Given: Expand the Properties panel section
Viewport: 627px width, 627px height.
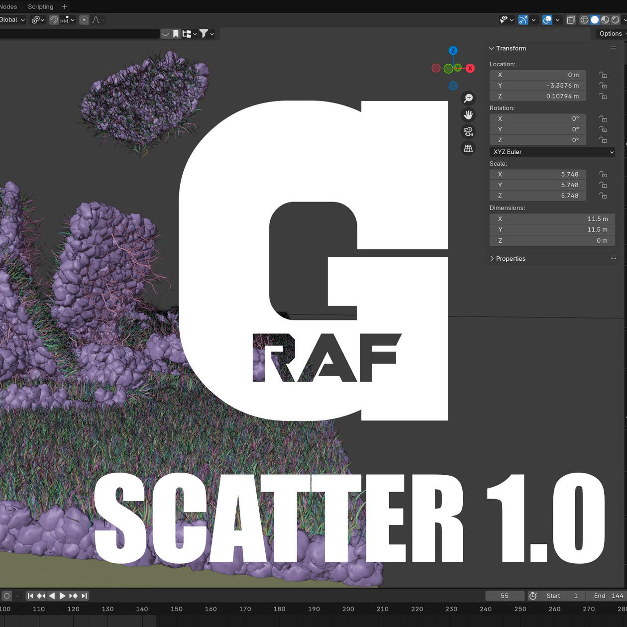Looking at the screenshot, I should [510, 259].
